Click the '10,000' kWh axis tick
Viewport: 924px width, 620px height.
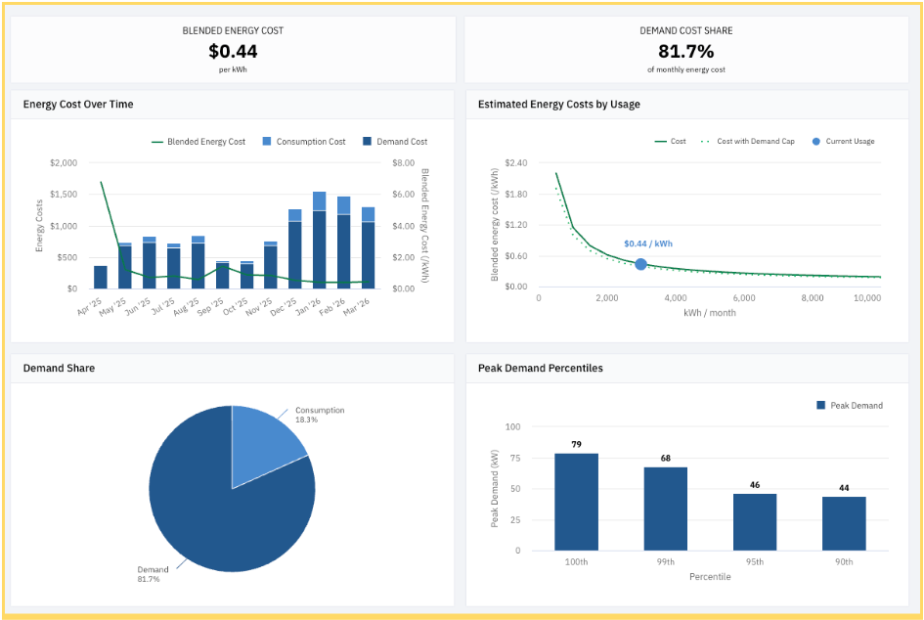point(867,298)
